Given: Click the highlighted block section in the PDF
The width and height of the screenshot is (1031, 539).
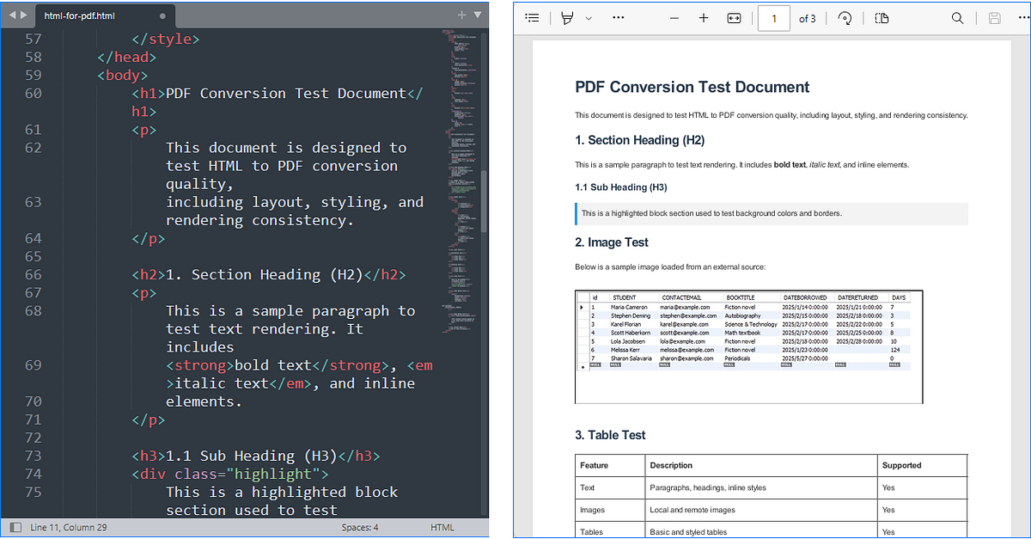Looking at the screenshot, I should tap(772, 213).
